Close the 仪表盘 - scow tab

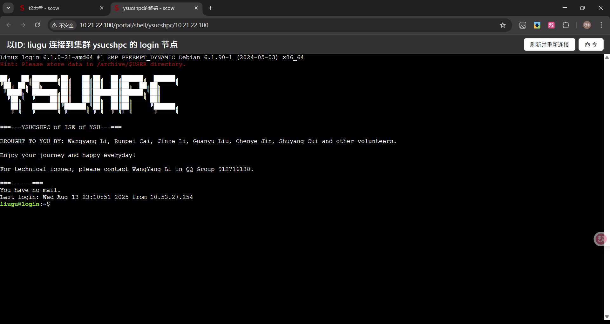[x=102, y=8]
